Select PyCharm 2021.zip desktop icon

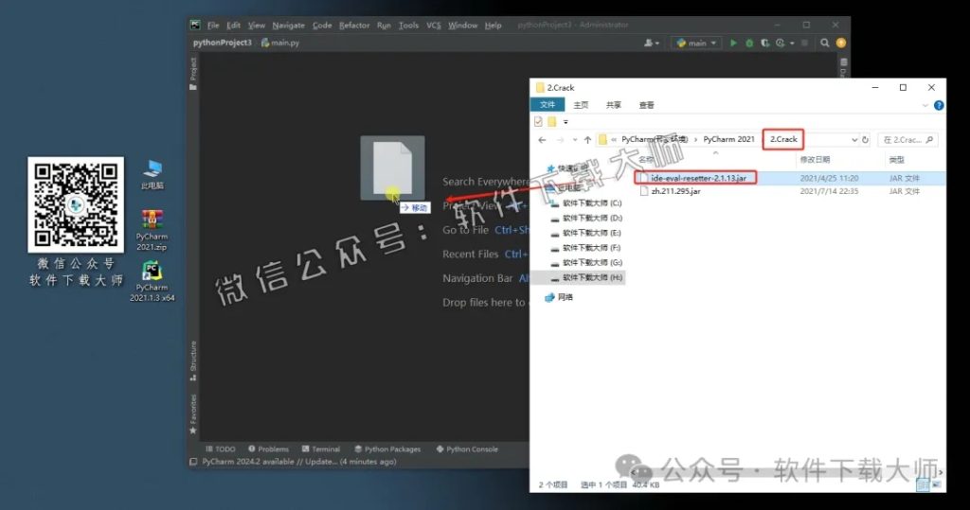(x=152, y=230)
